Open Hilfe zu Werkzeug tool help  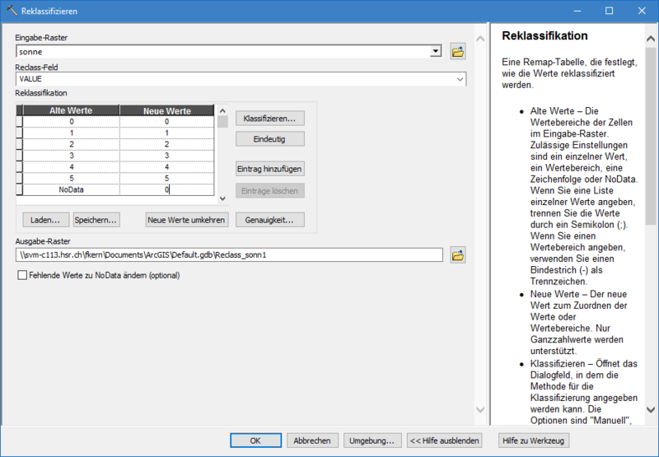533,441
